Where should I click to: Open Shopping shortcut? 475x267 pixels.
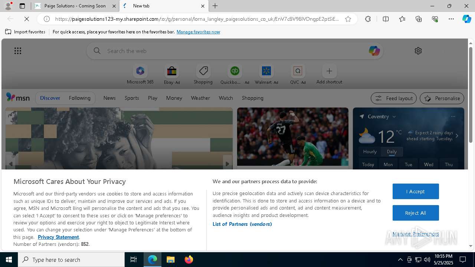point(203,75)
